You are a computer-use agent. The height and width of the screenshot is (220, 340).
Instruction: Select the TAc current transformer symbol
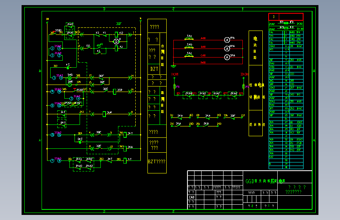[189, 56]
